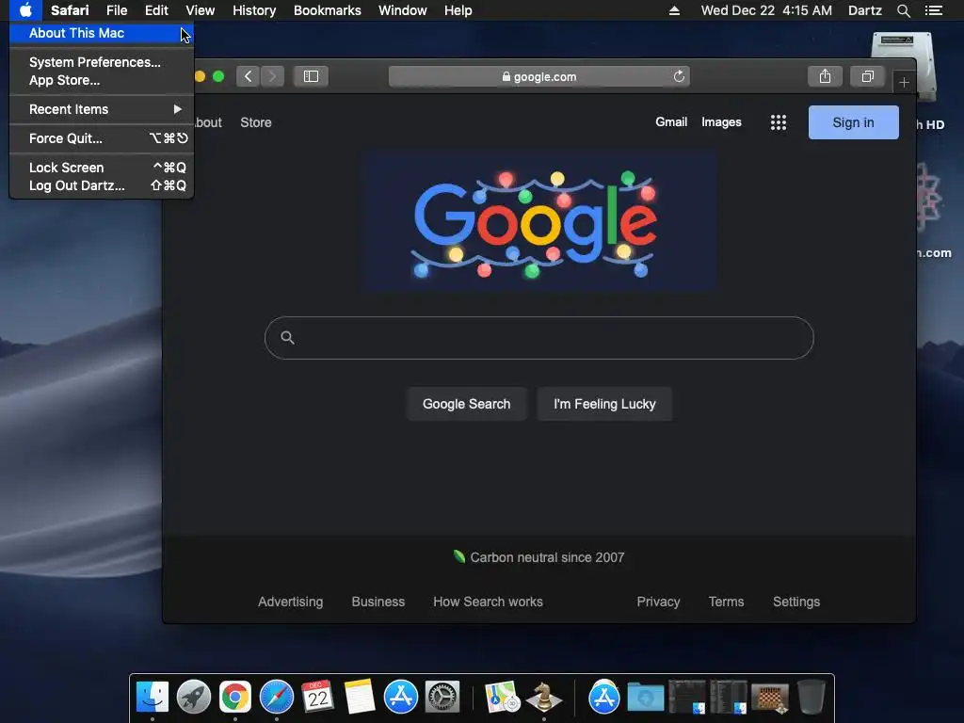Open How Search works link
This screenshot has width=964, height=723.
pos(489,602)
